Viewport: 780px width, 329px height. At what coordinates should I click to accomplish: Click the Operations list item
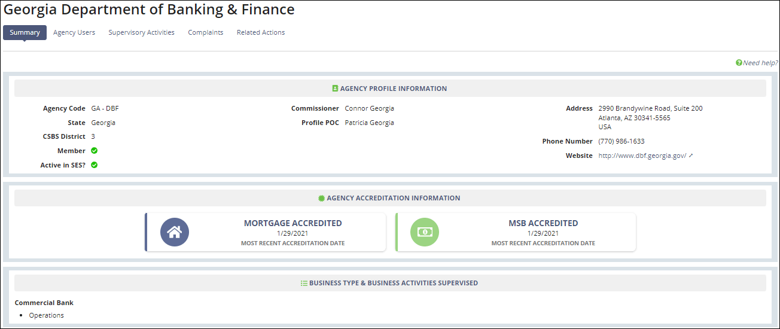(x=46, y=315)
